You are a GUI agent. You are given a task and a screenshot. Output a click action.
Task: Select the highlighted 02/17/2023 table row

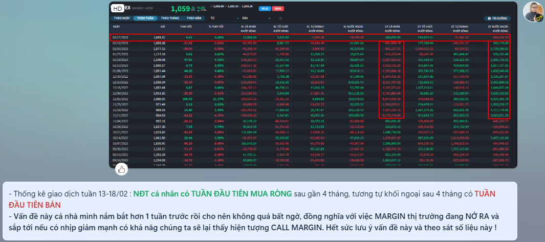[311, 37]
